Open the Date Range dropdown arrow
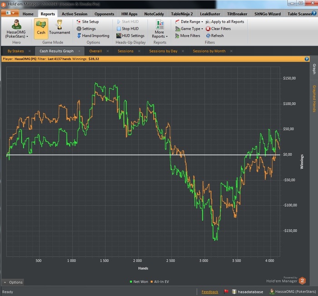 coord(202,22)
